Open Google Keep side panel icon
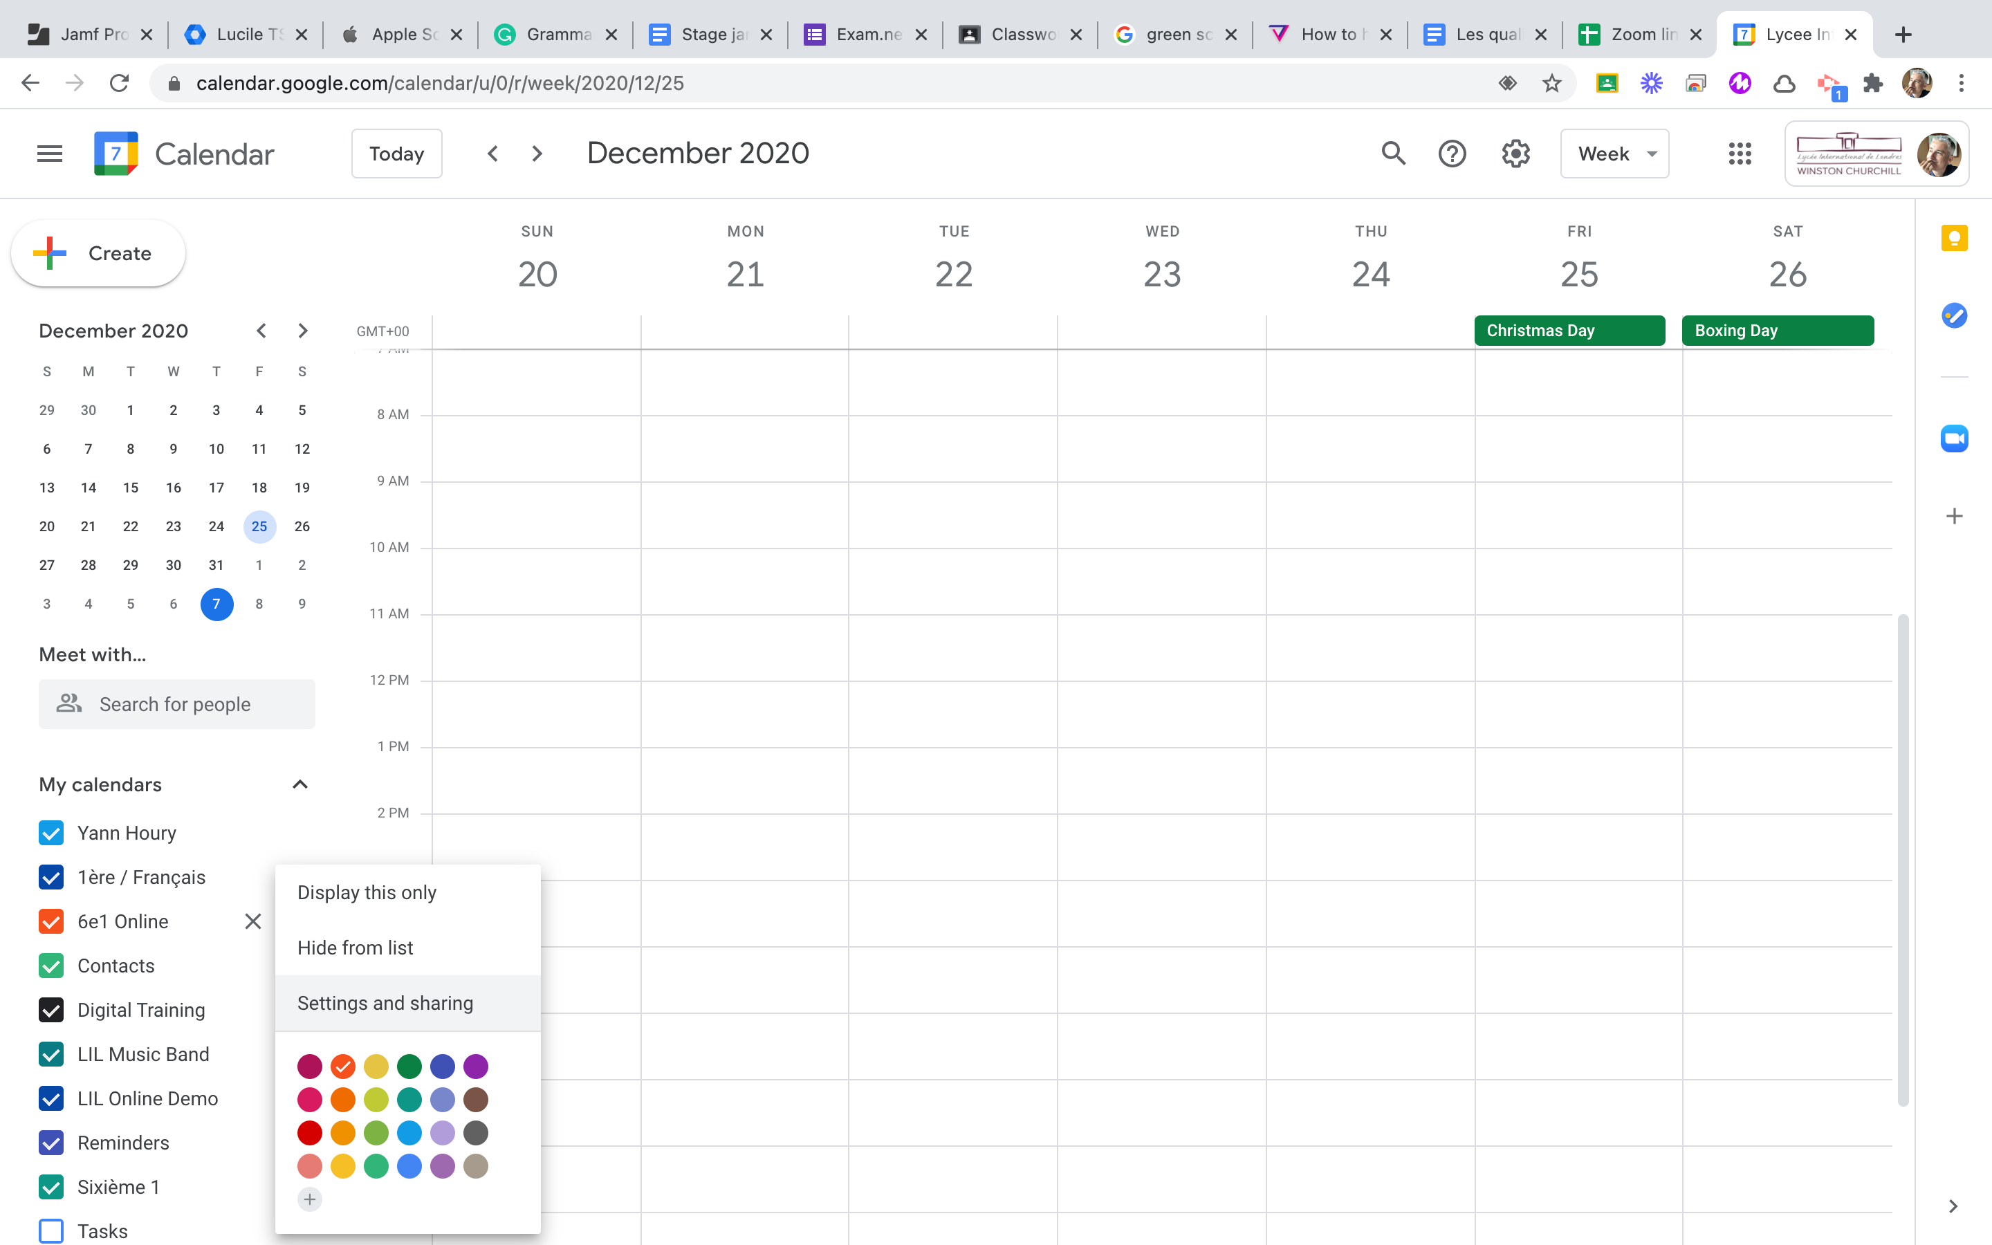This screenshot has height=1245, width=1992. pos(1953,239)
